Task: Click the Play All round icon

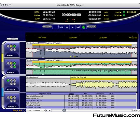Action: tap(24, 111)
